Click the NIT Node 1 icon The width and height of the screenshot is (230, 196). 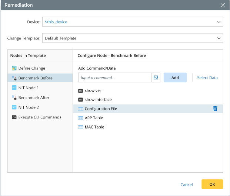pyautogui.click(x=14, y=88)
